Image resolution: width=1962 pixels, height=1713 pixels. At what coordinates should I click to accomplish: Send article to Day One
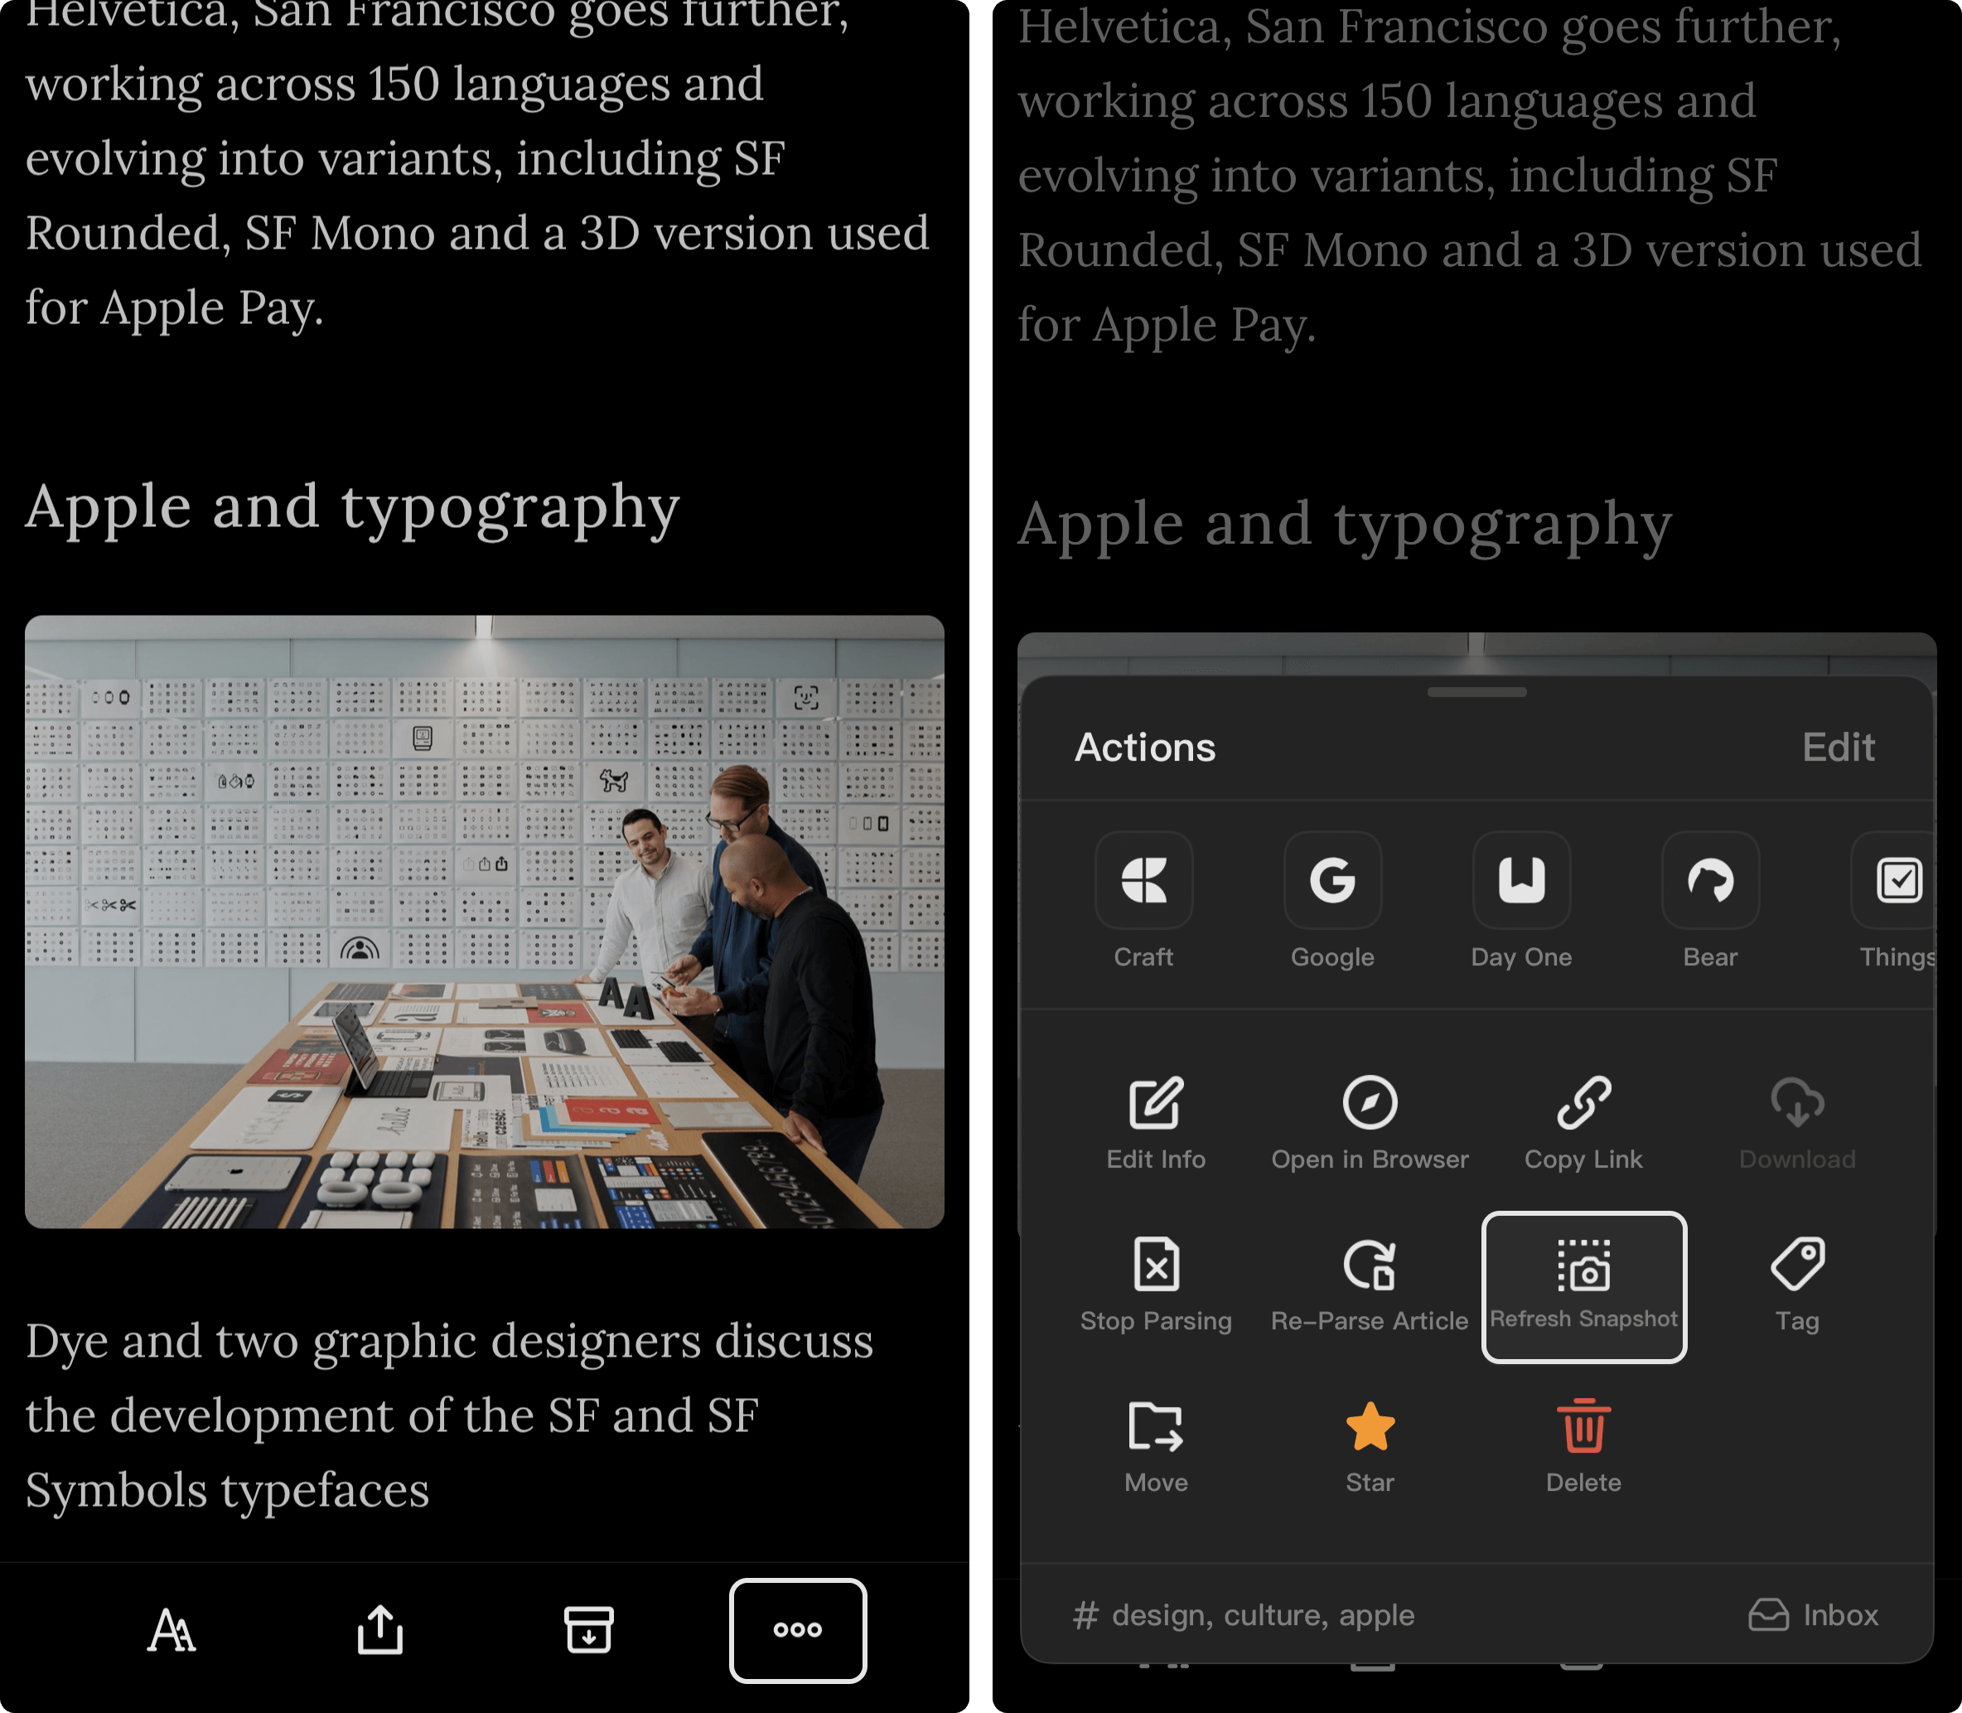tap(1521, 901)
